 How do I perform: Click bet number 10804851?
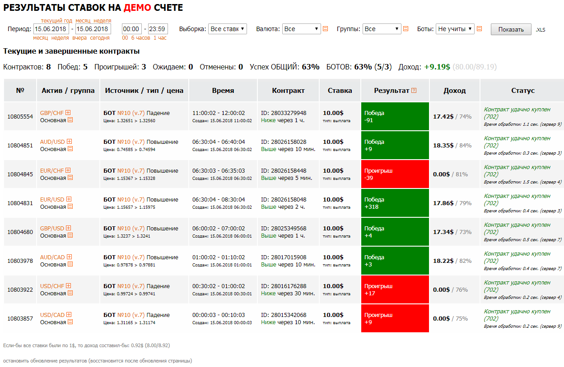tap(20, 145)
